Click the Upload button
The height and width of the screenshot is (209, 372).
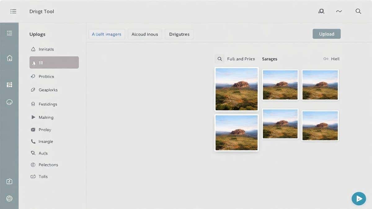(x=326, y=34)
